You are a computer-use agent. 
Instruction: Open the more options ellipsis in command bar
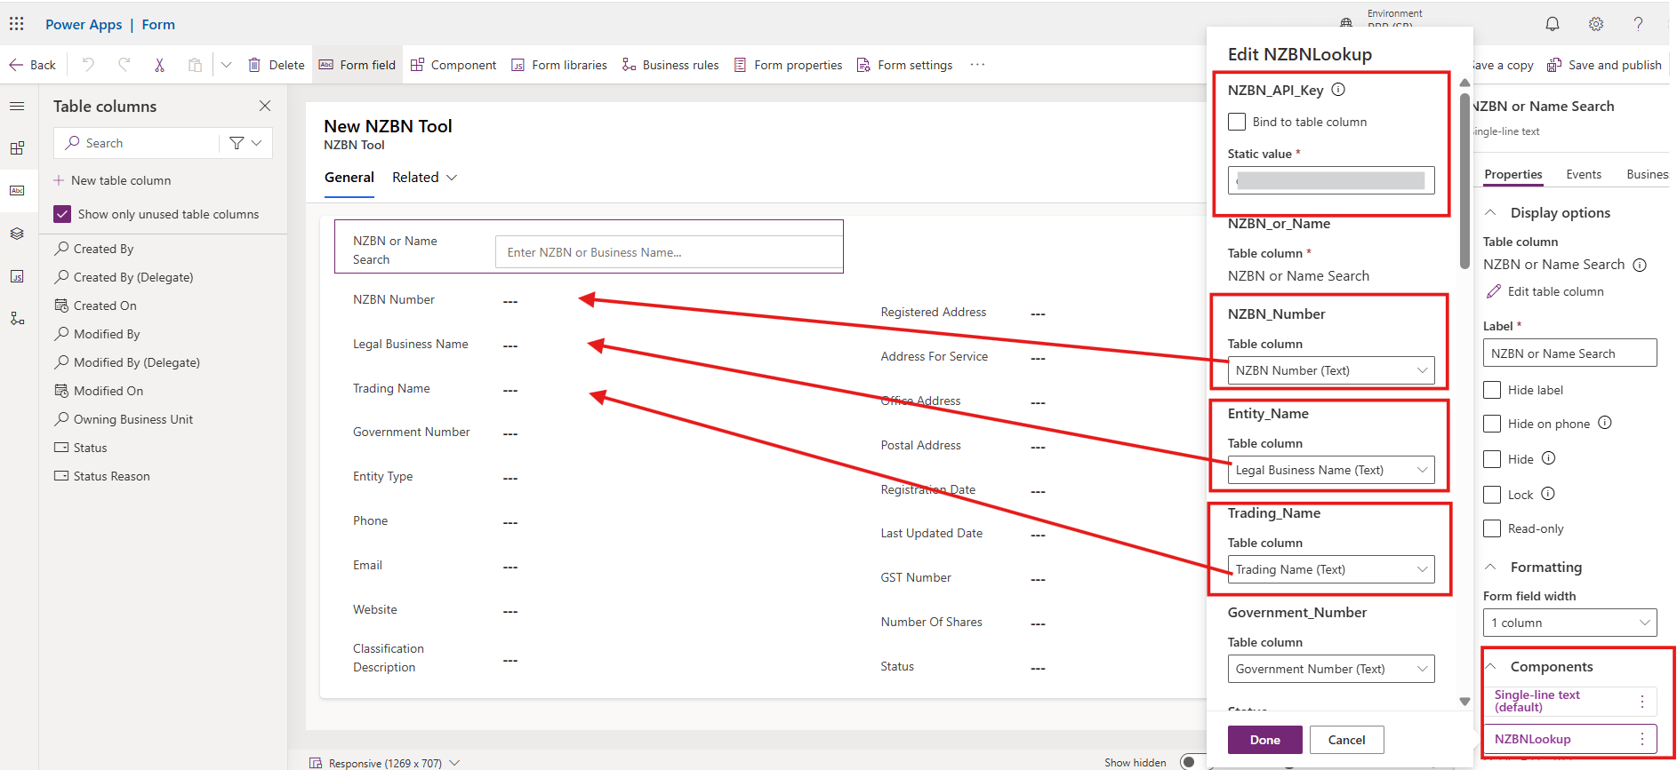977,65
